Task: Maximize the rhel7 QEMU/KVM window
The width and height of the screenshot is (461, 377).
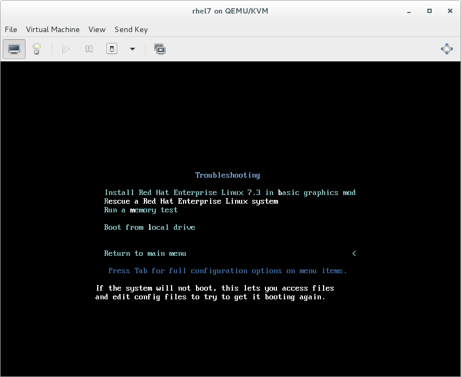Action: point(430,11)
